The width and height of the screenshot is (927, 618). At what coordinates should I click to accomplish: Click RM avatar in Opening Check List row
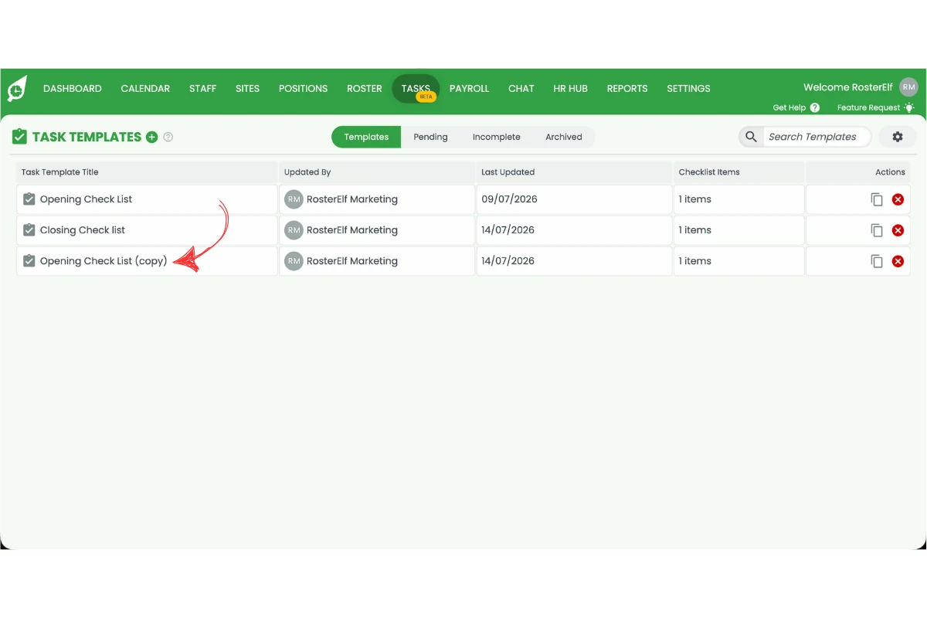(x=294, y=199)
